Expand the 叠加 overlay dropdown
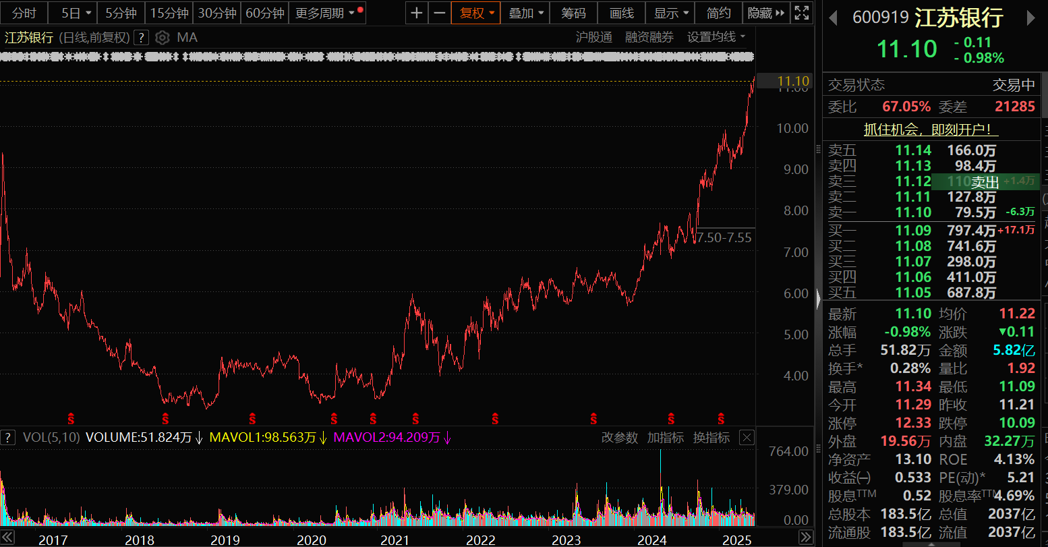The image size is (1048, 547). click(x=525, y=13)
